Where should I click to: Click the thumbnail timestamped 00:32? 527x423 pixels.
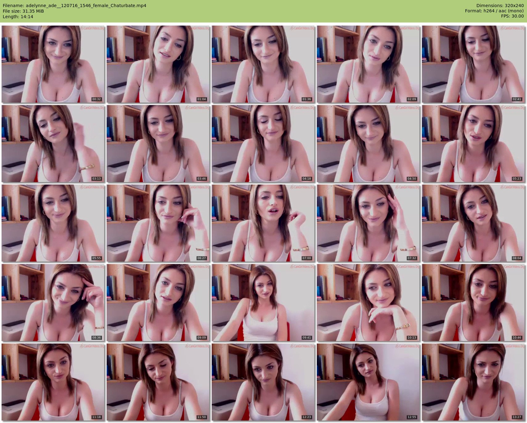pos(53,64)
